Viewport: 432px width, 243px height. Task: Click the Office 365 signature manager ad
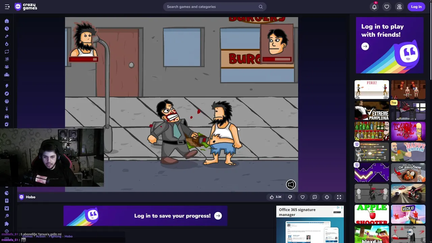(x=310, y=224)
